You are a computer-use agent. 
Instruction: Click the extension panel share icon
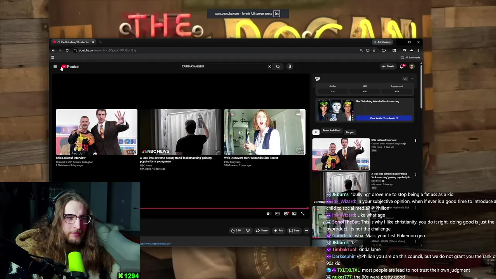(x=405, y=79)
